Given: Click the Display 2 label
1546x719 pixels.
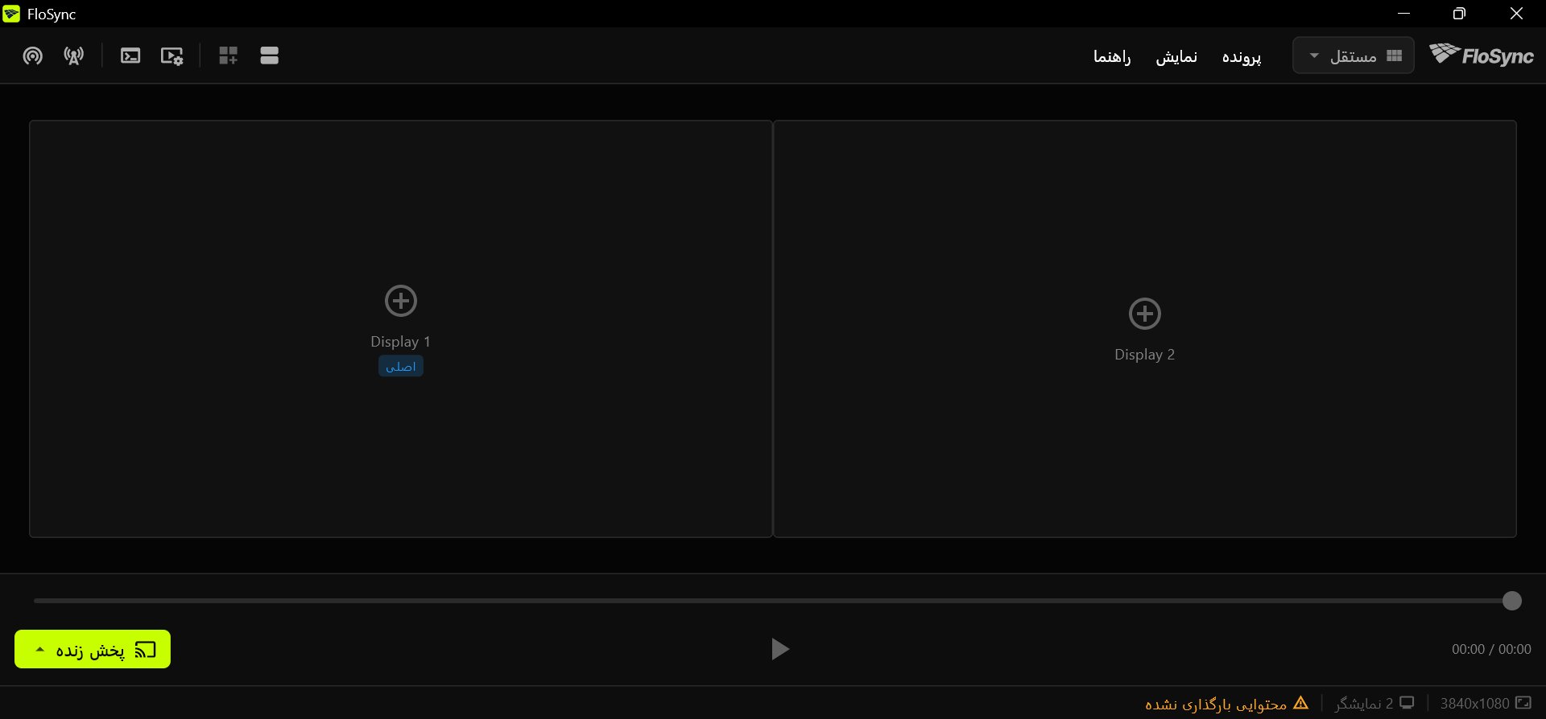Looking at the screenshot, I should coord(1145,355).
